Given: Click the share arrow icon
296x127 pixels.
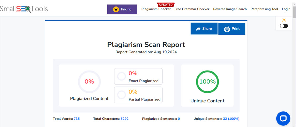Looking at the screenshot, I should pos(198,29).
